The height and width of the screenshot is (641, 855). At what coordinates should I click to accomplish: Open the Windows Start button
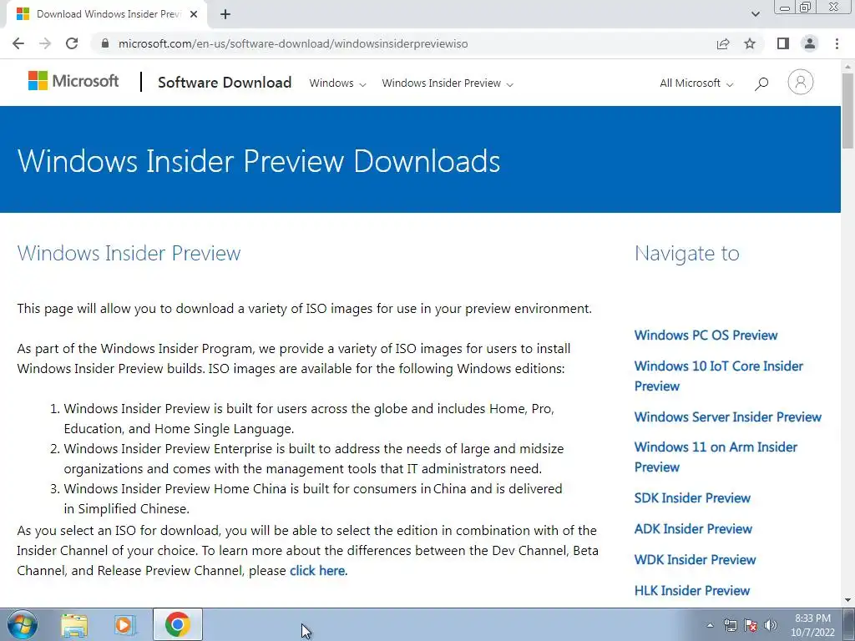coord(22,624)
